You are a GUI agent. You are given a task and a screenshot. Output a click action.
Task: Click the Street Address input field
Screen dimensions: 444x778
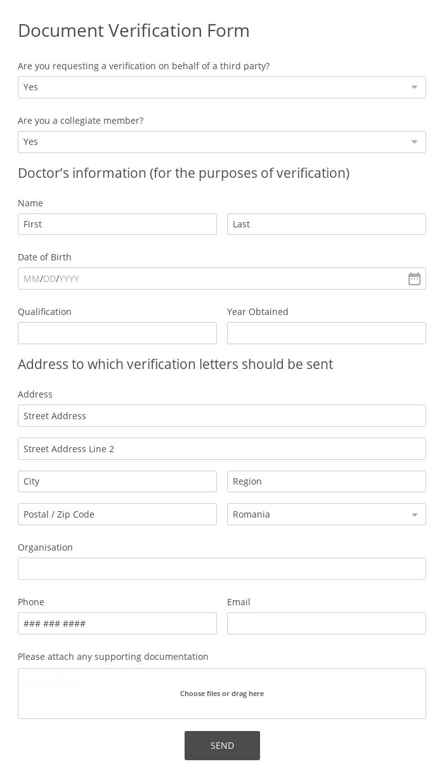[x=222, y=415]
